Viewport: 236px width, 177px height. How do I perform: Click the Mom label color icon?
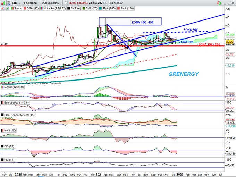[2, 130]
